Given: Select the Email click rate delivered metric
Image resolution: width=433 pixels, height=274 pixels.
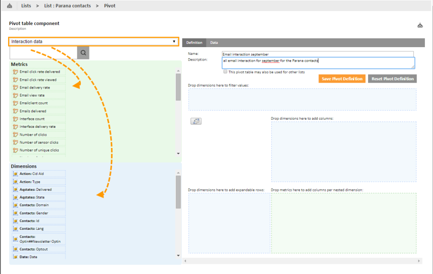Looking at the screenshot, I should (39, 72).
